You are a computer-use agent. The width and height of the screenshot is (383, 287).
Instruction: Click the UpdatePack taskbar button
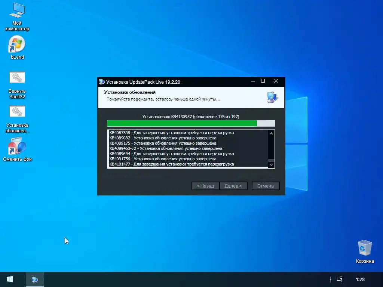point(35,280)
